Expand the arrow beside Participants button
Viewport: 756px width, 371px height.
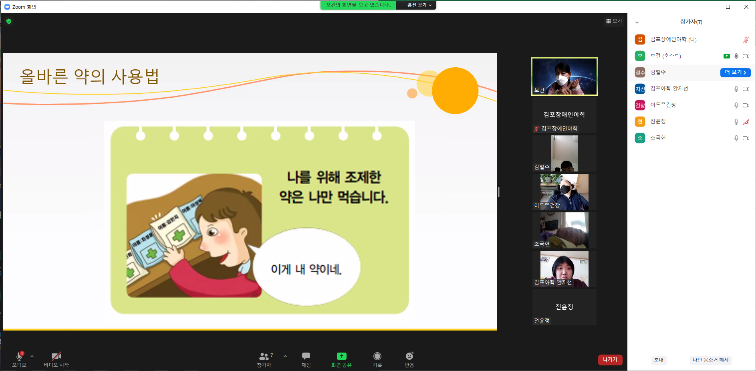pos(285,356)
